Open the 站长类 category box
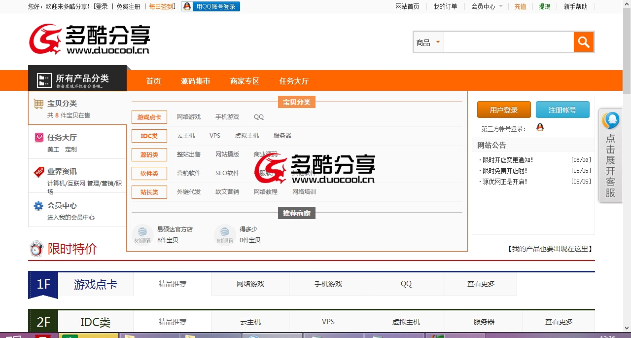 tap(149, 192)
